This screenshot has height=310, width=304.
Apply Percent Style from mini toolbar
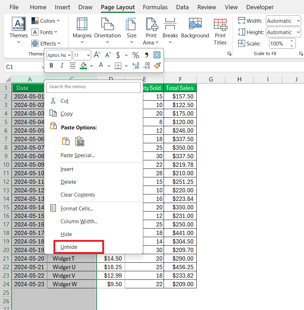click(136, 55)
